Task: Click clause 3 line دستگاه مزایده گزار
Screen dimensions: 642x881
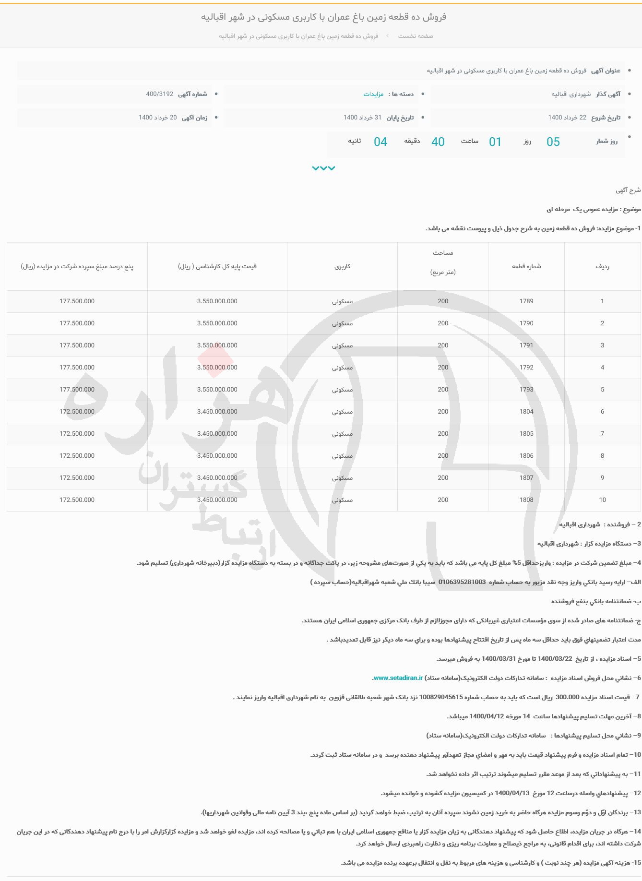Action: click(x=589, y=544)
